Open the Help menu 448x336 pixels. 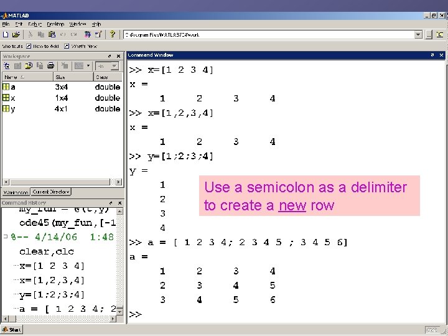(96, 24)
